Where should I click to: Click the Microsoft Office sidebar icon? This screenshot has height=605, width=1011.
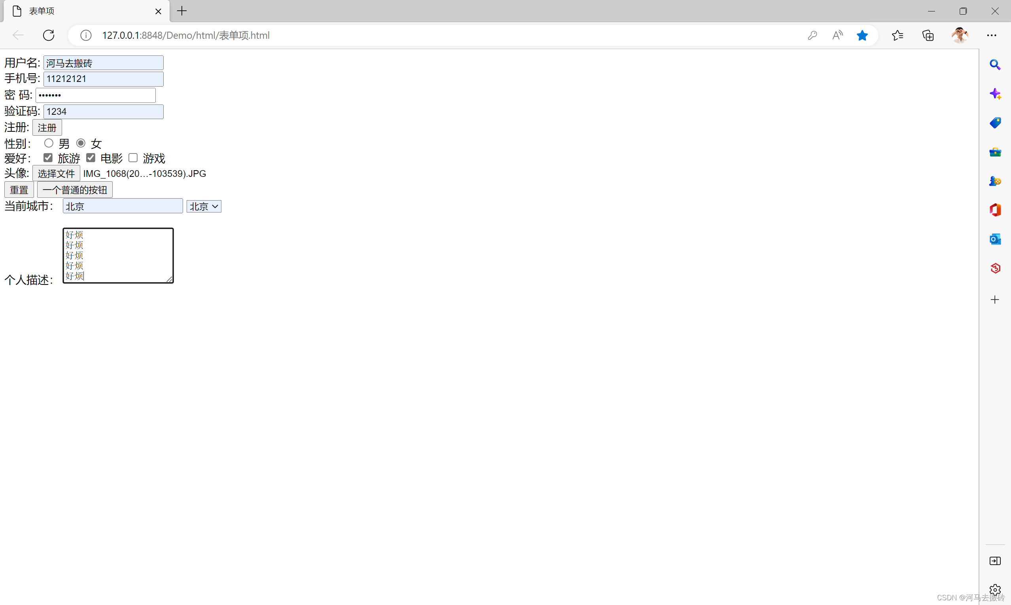tap(996, 210)
